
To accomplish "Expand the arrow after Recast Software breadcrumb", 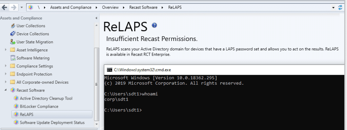I will click(x=163, y=7).
